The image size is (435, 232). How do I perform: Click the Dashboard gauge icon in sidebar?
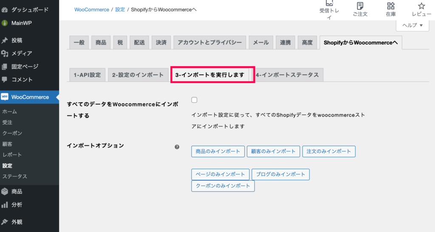4,10
